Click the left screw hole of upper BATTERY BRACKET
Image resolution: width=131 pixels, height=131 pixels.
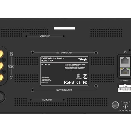[x=32, y=53]
